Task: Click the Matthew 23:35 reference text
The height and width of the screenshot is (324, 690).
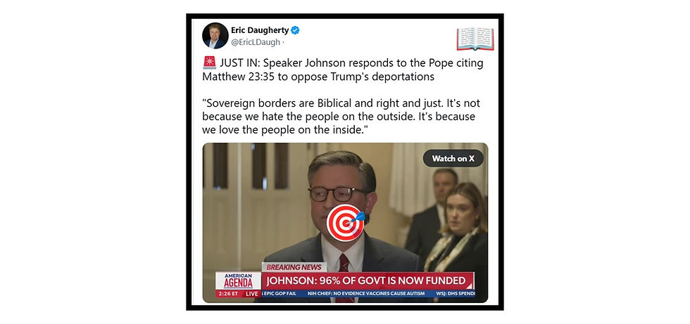Action: (234, 77)
